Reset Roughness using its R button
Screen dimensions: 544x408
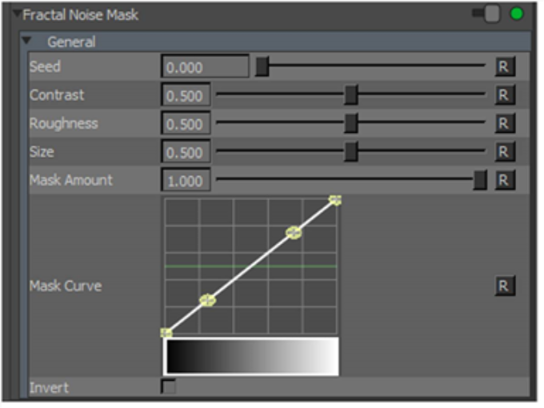click(x=503, y=123)
